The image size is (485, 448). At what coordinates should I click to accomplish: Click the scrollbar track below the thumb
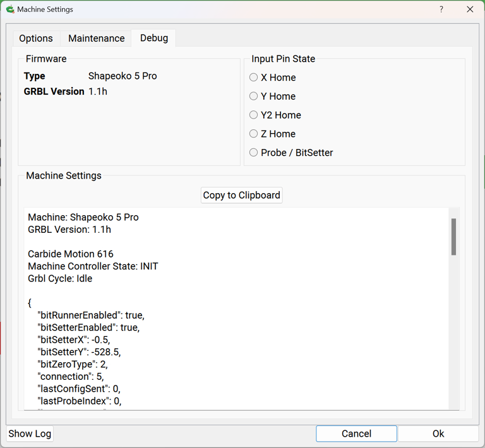pyautogui.click(x=453, y=334)
